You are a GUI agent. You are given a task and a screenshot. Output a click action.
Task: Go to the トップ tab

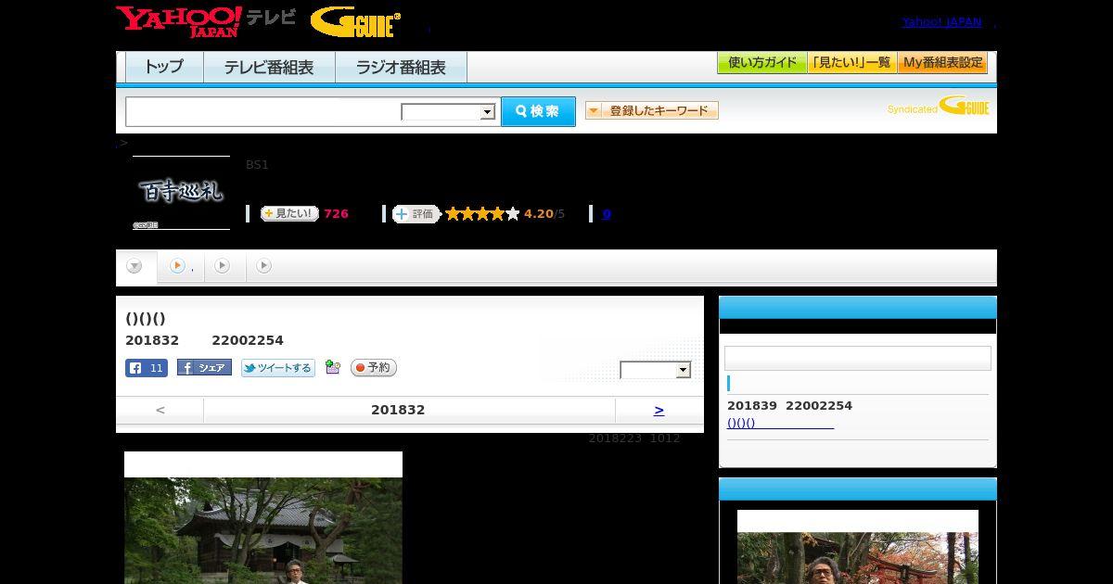tap(164, 67)
